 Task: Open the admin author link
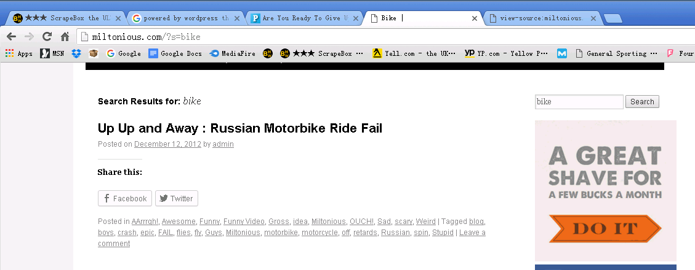point(223,144)
